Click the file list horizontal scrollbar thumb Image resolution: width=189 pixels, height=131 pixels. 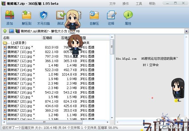[44, 122]
